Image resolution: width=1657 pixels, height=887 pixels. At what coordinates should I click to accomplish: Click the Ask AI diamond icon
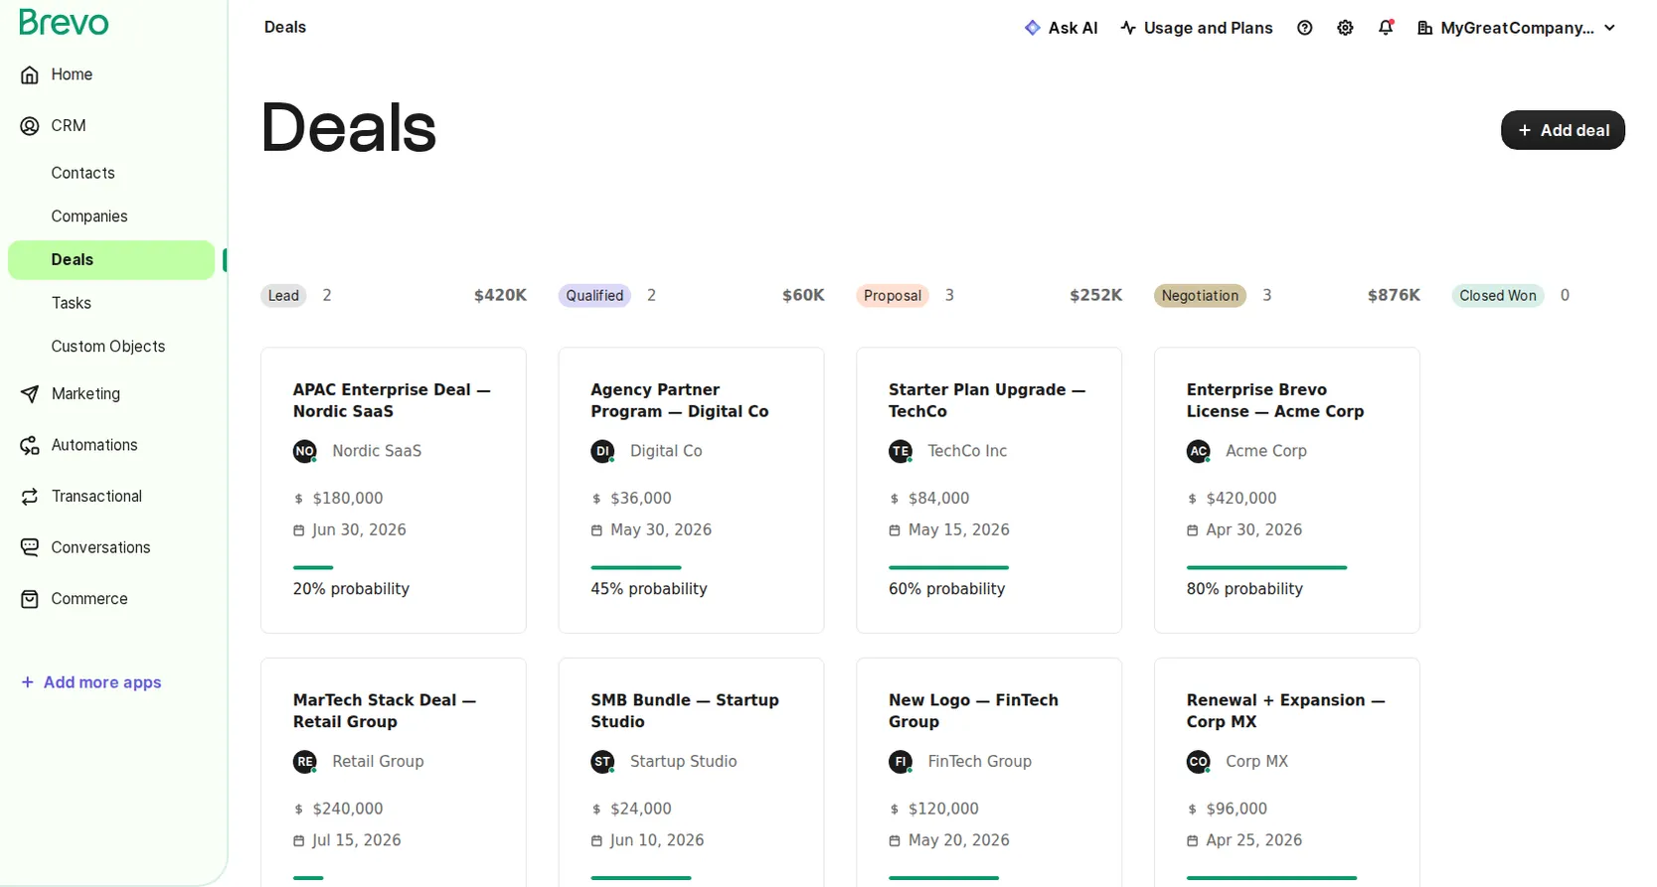(x=1033, y=28)
